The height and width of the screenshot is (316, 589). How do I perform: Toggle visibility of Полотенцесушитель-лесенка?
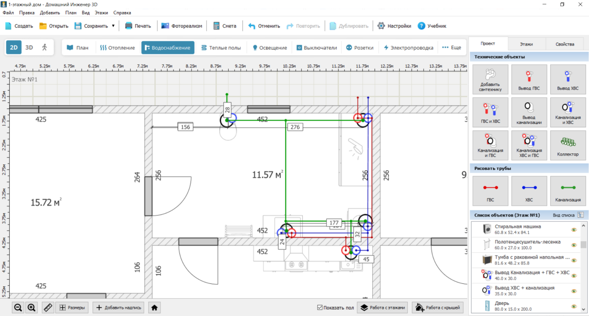[x=574, y=245]
